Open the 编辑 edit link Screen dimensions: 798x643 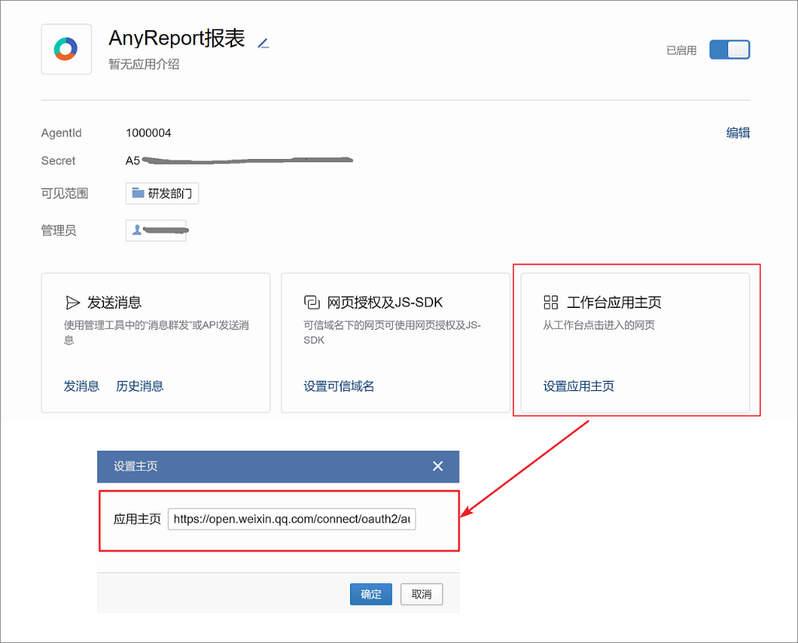[737, 133]
